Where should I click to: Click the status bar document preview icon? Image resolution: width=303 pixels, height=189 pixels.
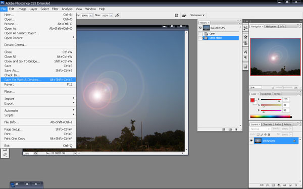tap(35, 153)
